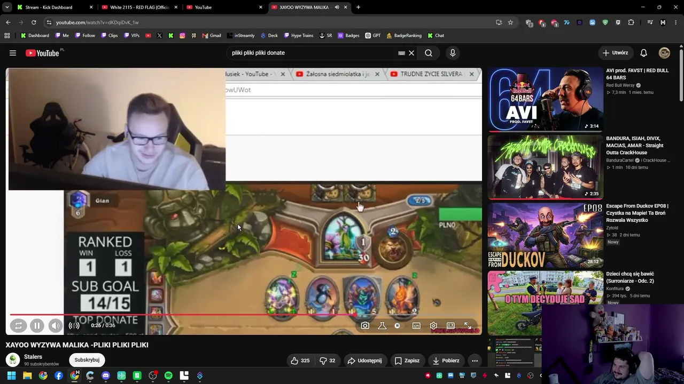Open Chrome three-dot menu
The height and width of the screenshot is (384, 684).
[676, 22]
